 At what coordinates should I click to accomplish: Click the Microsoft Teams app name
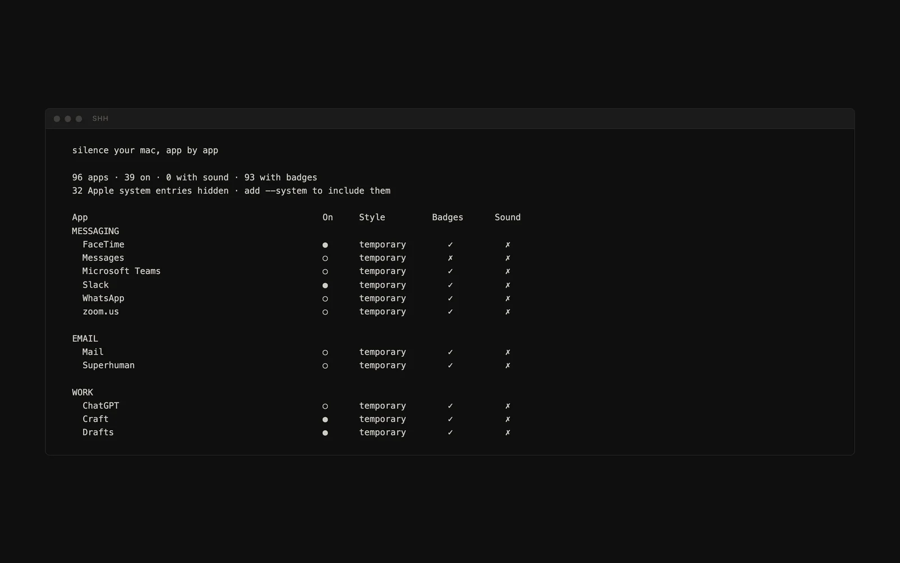[121, 271]
